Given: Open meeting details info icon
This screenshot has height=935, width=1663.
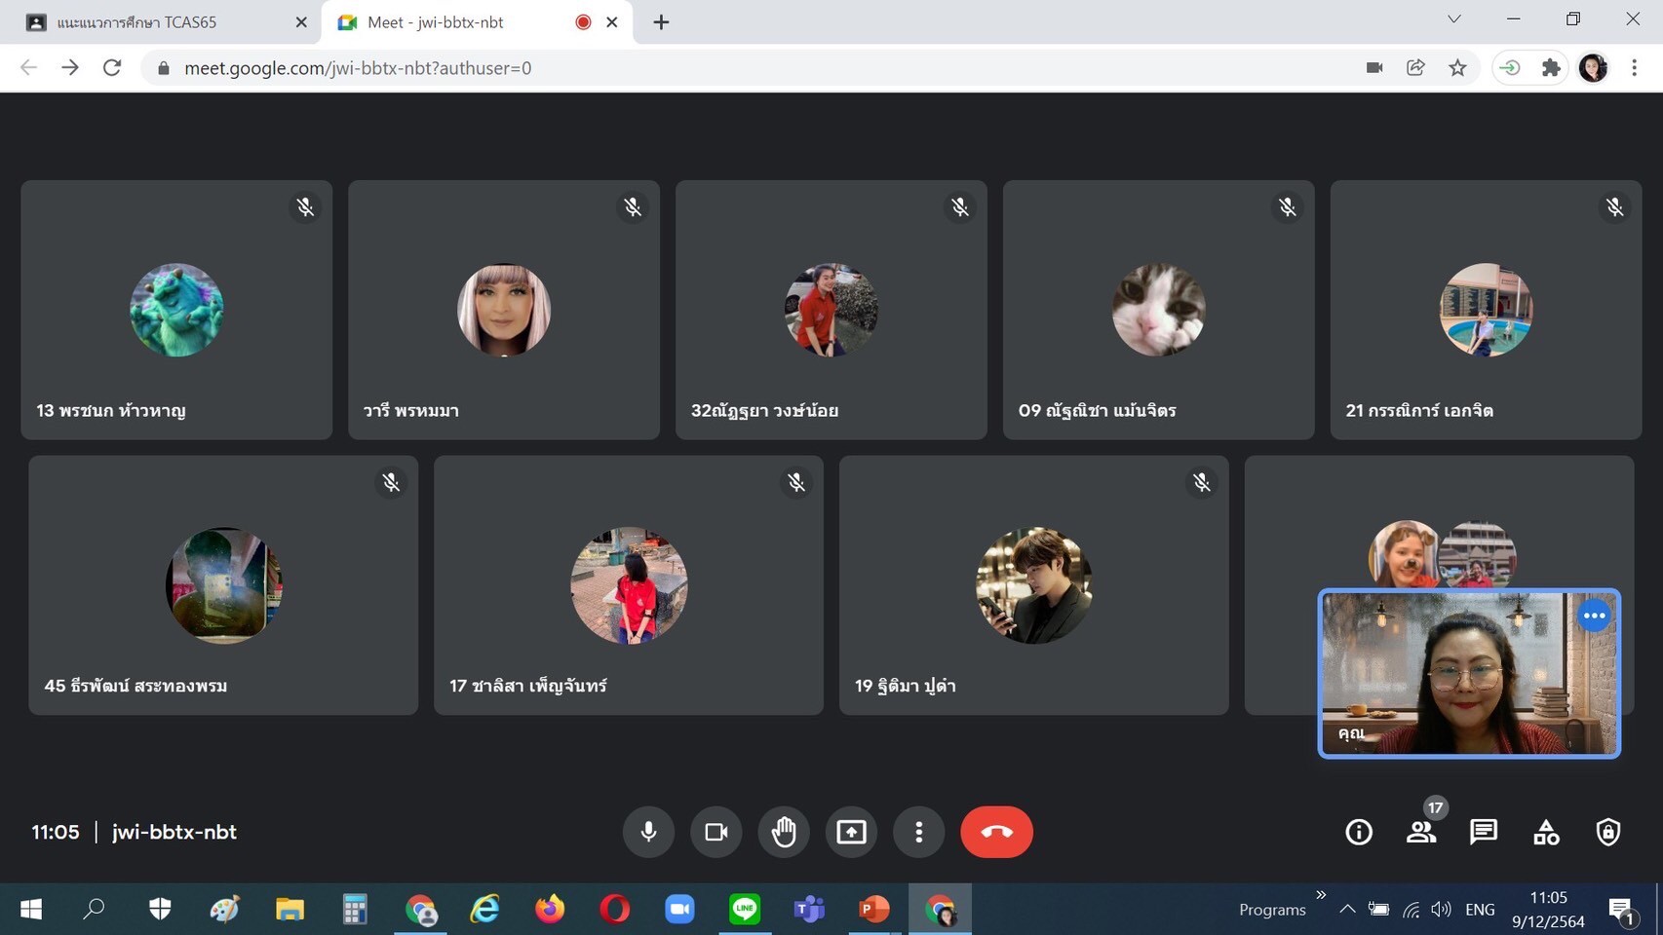Looking at the screenshot, I should (1359, 832).
